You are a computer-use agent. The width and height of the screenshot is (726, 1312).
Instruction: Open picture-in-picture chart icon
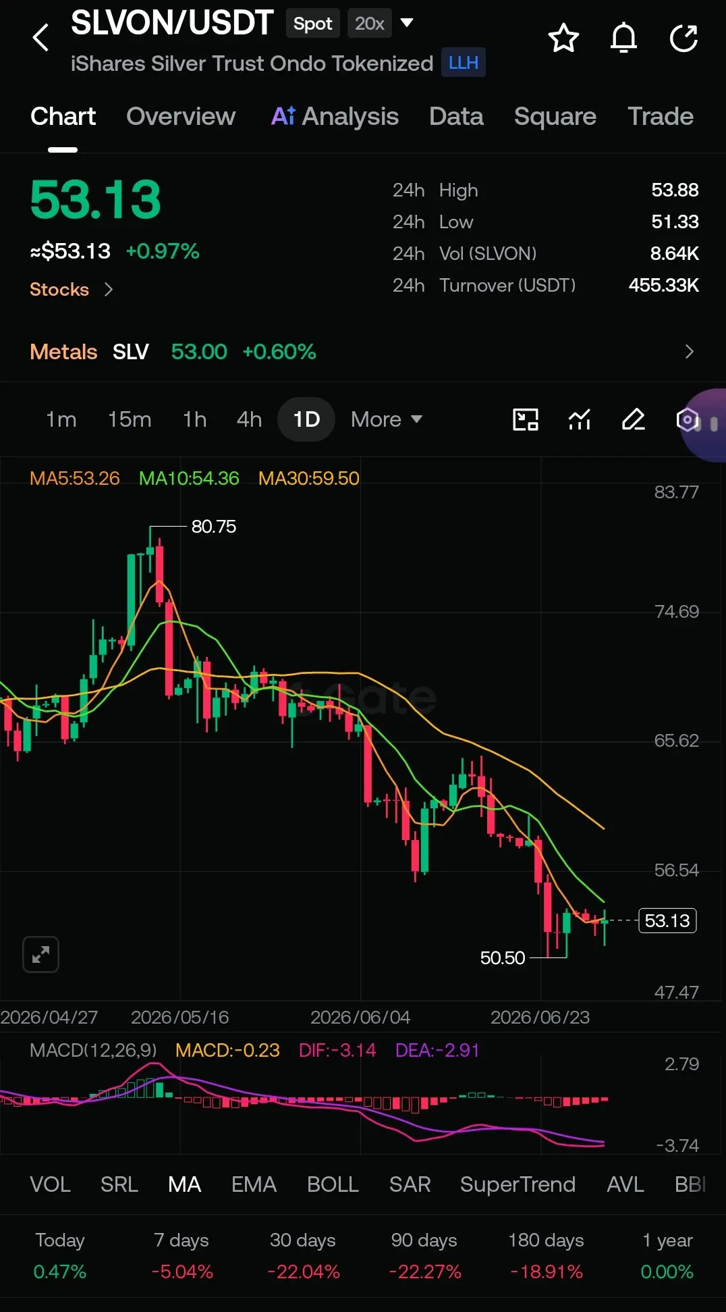pyautogui.click(x=526, y=419)
